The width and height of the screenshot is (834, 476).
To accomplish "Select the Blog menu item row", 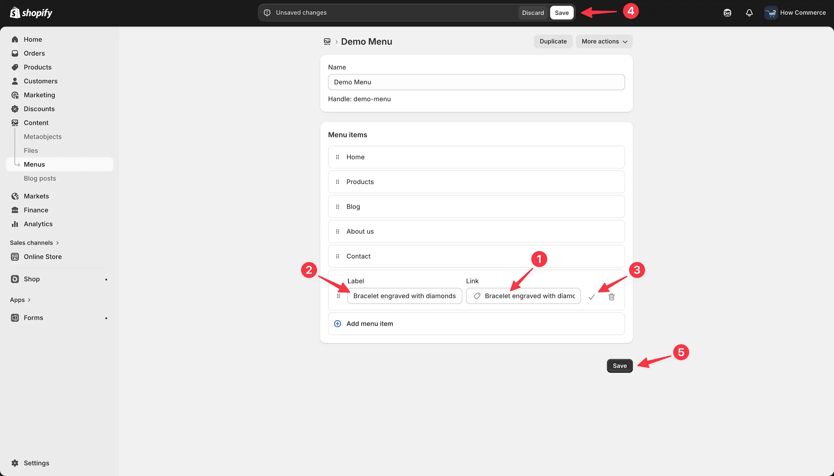I will pos(476,207).
